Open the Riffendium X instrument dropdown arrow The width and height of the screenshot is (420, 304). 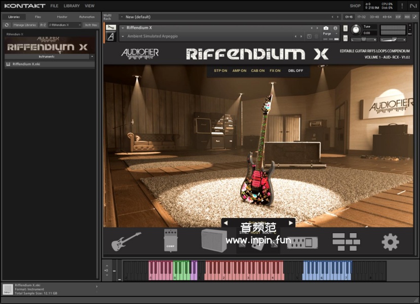123,28
